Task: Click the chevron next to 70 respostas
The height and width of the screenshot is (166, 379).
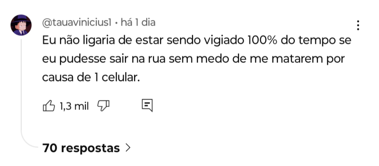Action: 128,148
